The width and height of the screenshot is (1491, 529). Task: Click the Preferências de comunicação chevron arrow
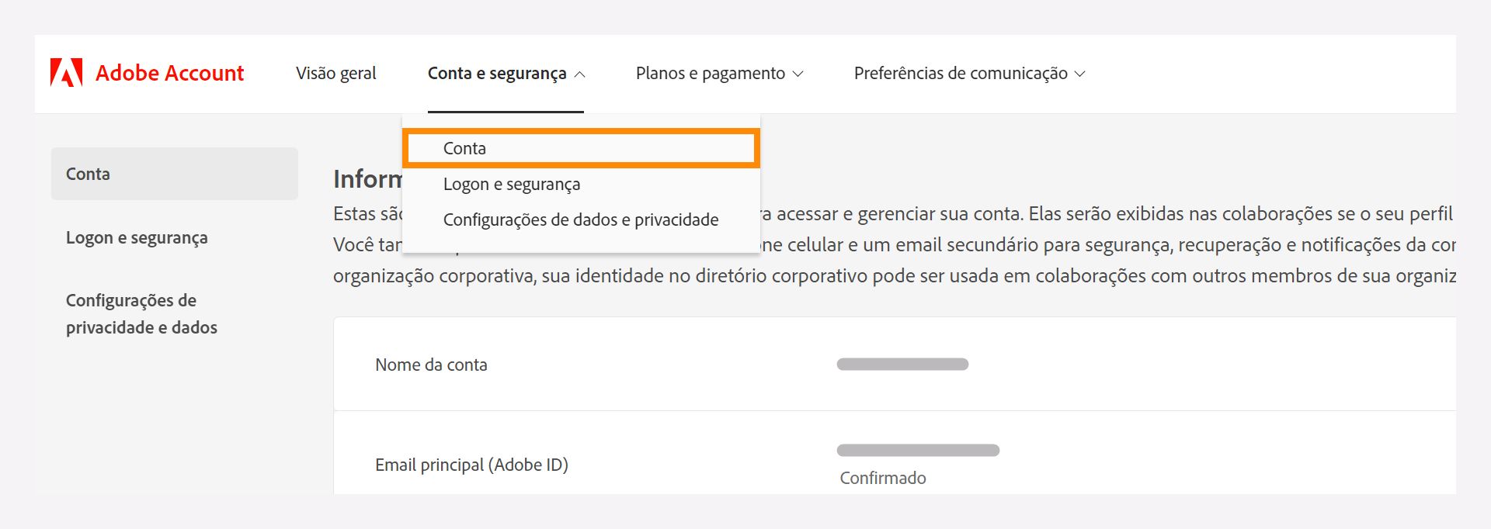[x=1080, y=74]
